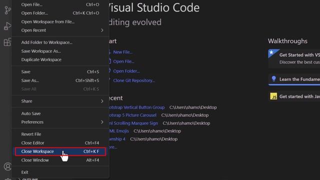320x180 pixels.
Task: Expand the Share submenu
Action: coord(60,101)
